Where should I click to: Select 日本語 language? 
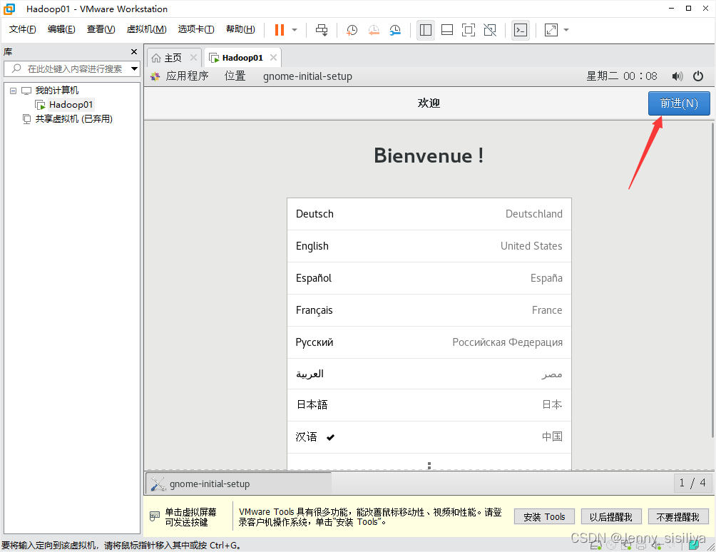(429, 405)
